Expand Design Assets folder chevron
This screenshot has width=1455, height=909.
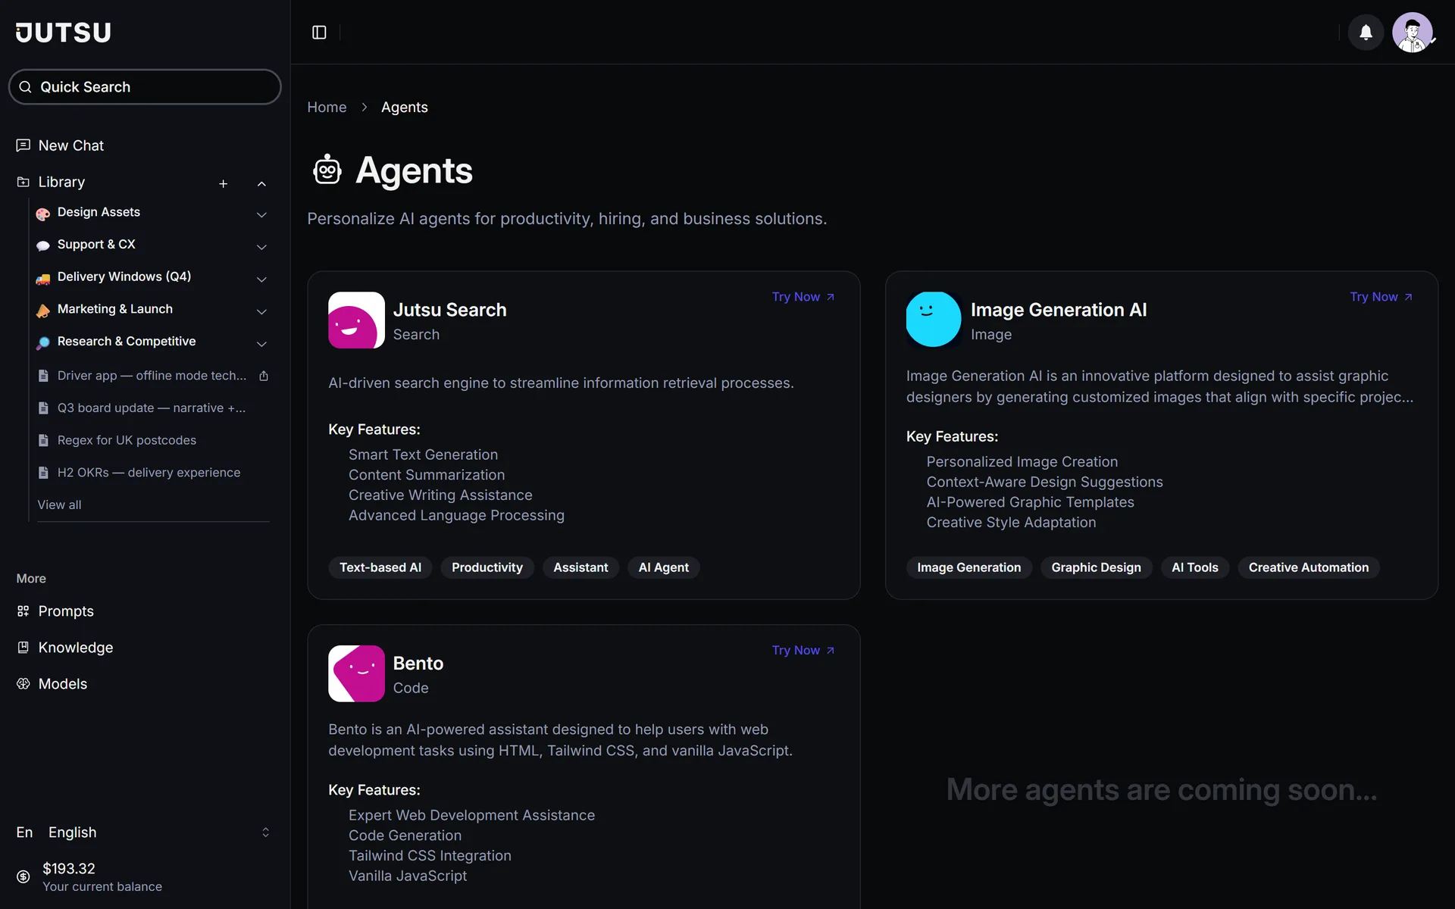tap(261, 215)
